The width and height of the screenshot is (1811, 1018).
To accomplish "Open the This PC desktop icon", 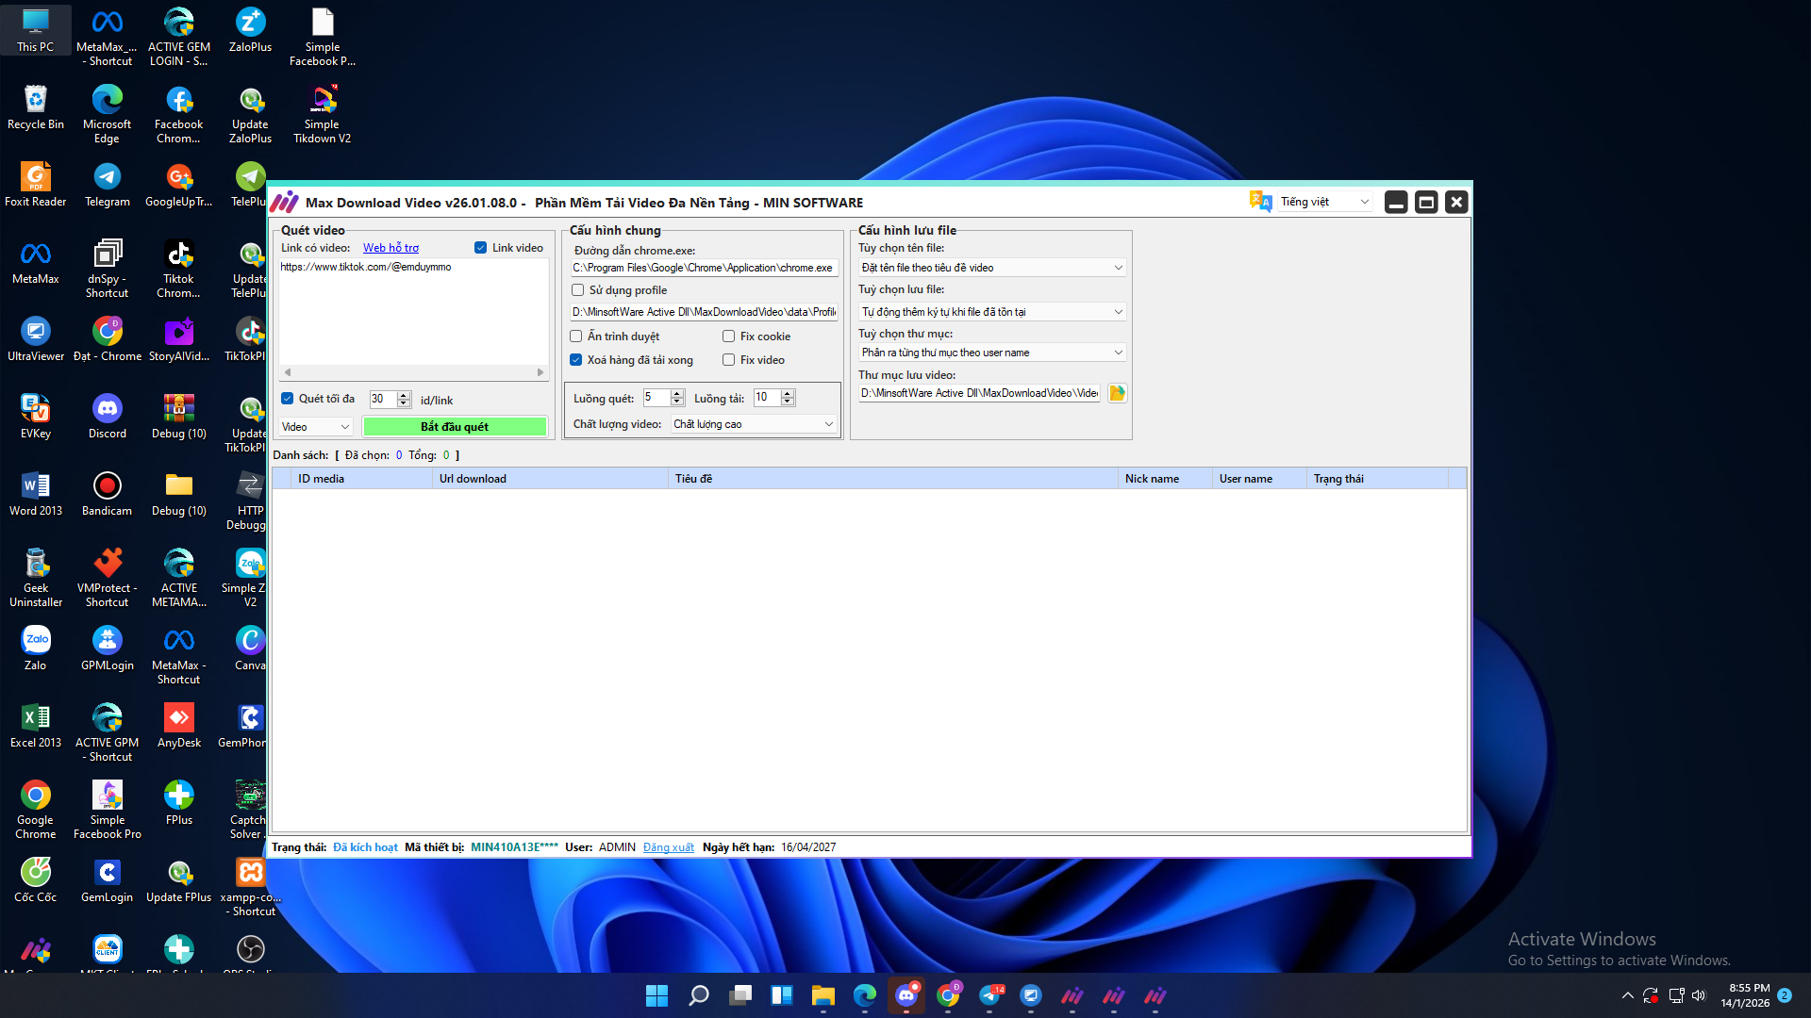I will [36, 30].
